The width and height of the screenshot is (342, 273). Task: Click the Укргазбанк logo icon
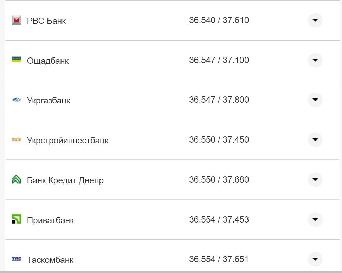point(17,100)
